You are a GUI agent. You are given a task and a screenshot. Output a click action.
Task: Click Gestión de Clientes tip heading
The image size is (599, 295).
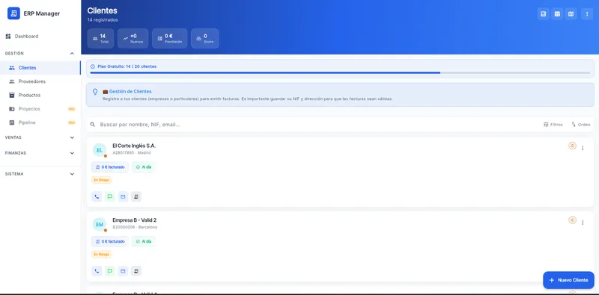(x=130, y=91)
